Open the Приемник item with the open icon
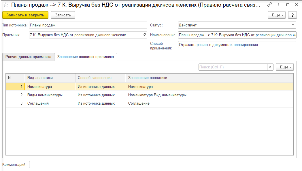The width and height of the screenshot is (302, 171). point(144,35)
